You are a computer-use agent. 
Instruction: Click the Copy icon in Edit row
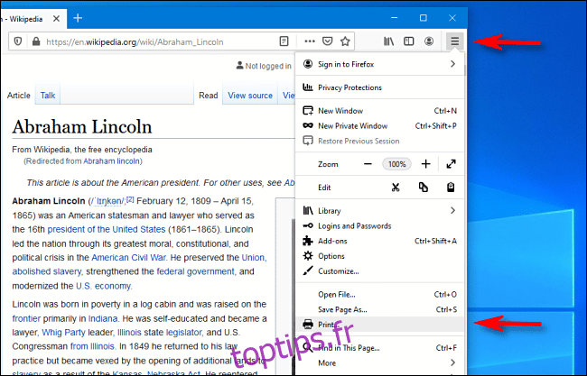tap(423, 188)
